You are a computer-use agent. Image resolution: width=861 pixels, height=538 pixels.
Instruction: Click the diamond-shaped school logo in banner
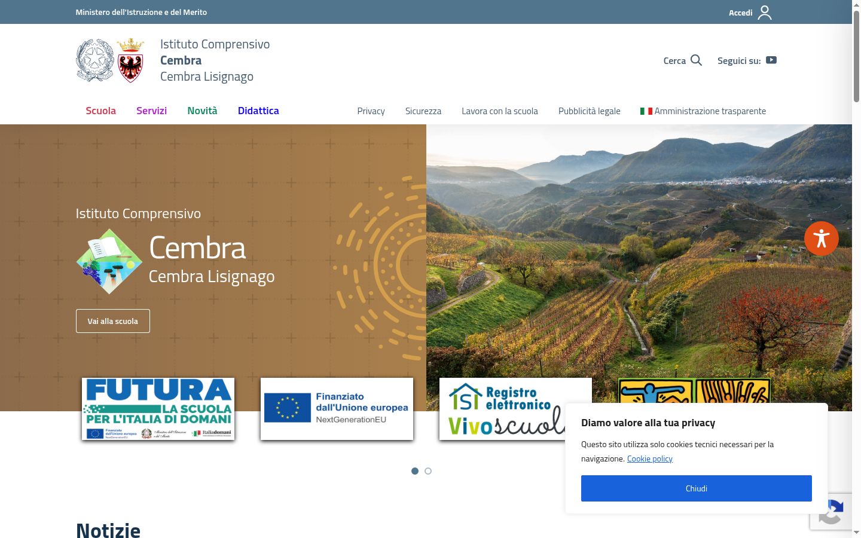click(x=109, y=261)
